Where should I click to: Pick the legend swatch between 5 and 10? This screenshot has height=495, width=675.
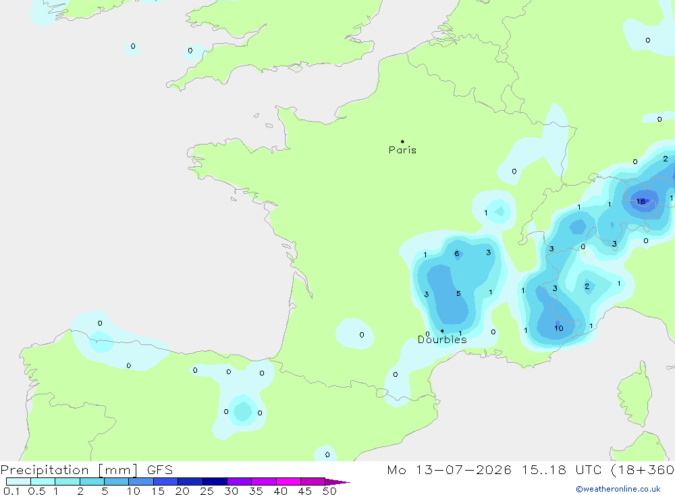pos(117,481)
